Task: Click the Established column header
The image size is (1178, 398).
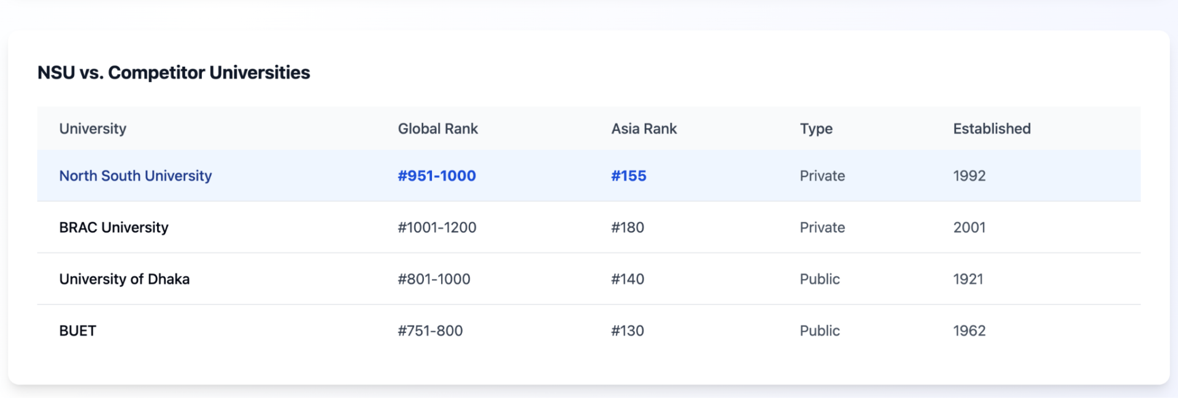Action: [x=992, y=129]
